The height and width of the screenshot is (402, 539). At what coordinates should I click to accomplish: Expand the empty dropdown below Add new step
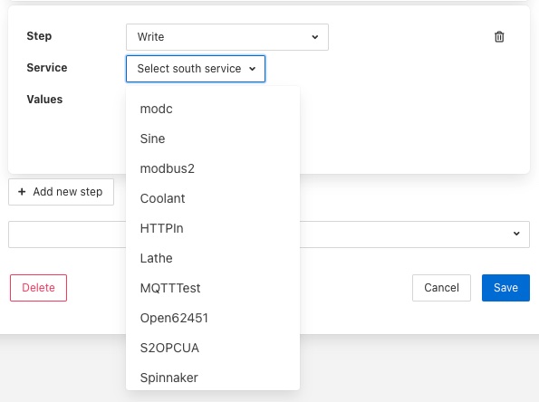516,234
